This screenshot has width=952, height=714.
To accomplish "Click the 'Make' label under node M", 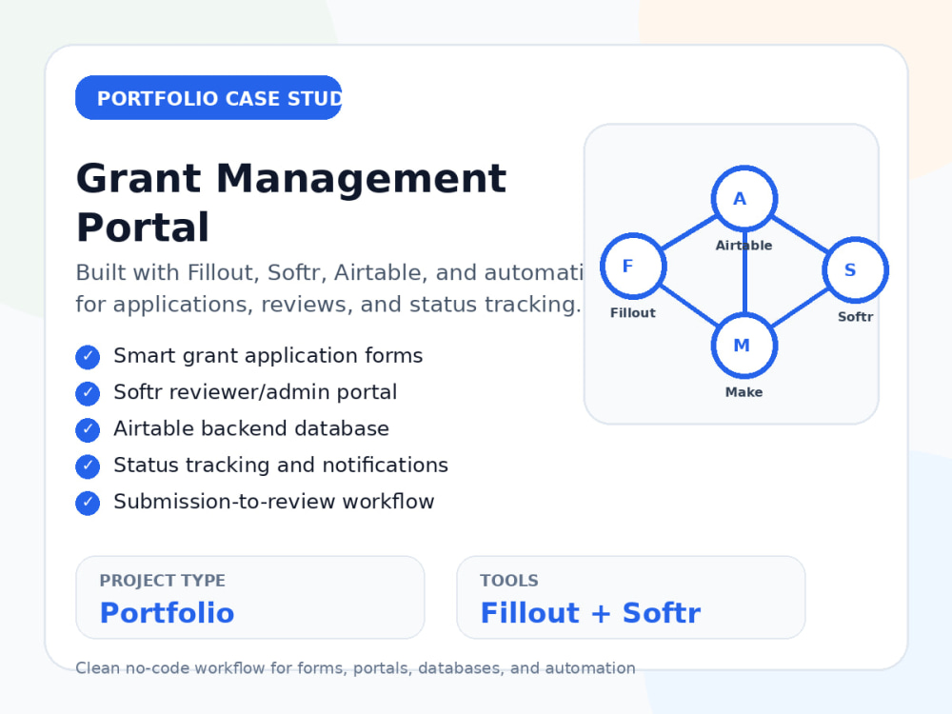I will tap(744, 392).
